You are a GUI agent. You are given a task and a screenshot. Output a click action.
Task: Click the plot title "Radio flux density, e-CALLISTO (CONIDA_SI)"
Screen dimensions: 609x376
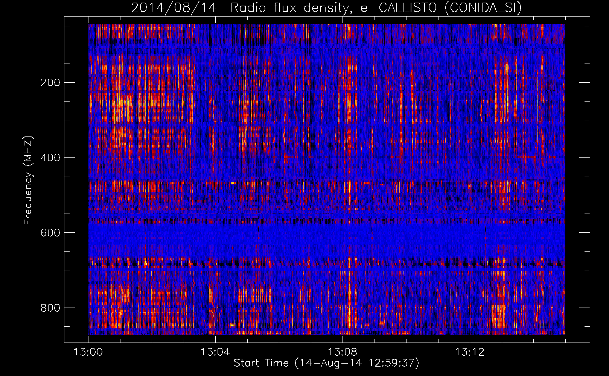click(x=376, y=8)
